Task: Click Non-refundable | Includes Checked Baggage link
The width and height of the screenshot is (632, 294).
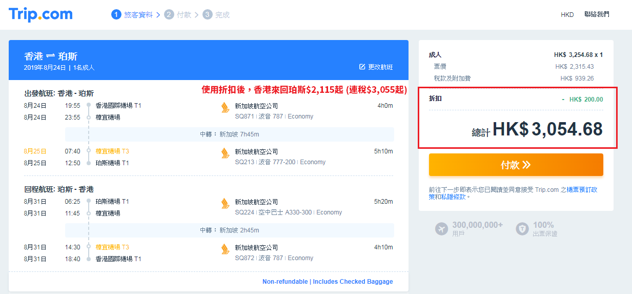Action: point(328,282)
